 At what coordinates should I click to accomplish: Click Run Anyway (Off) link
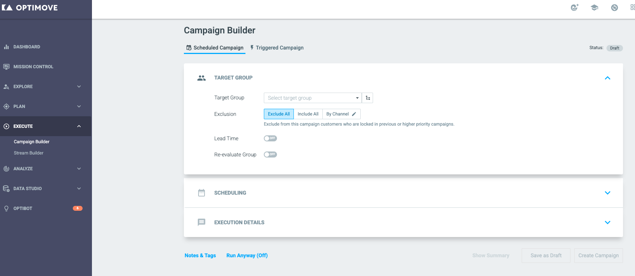click(x=247, y=255)
